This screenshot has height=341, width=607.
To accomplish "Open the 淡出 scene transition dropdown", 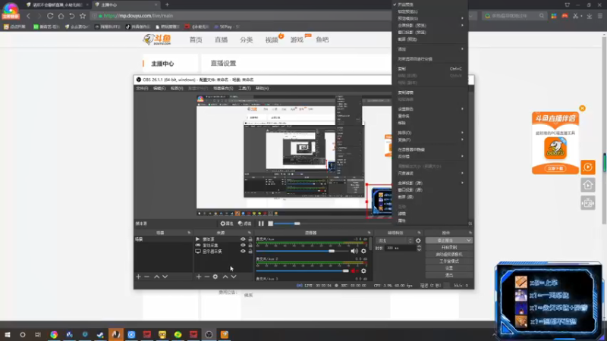I will (x=395, y=240).
